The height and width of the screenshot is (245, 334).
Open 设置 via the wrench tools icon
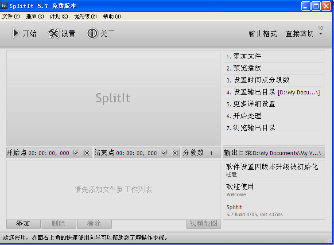click(53, 33)
